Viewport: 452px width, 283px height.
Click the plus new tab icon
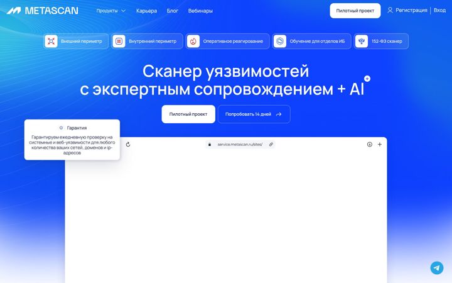(380, 145)
